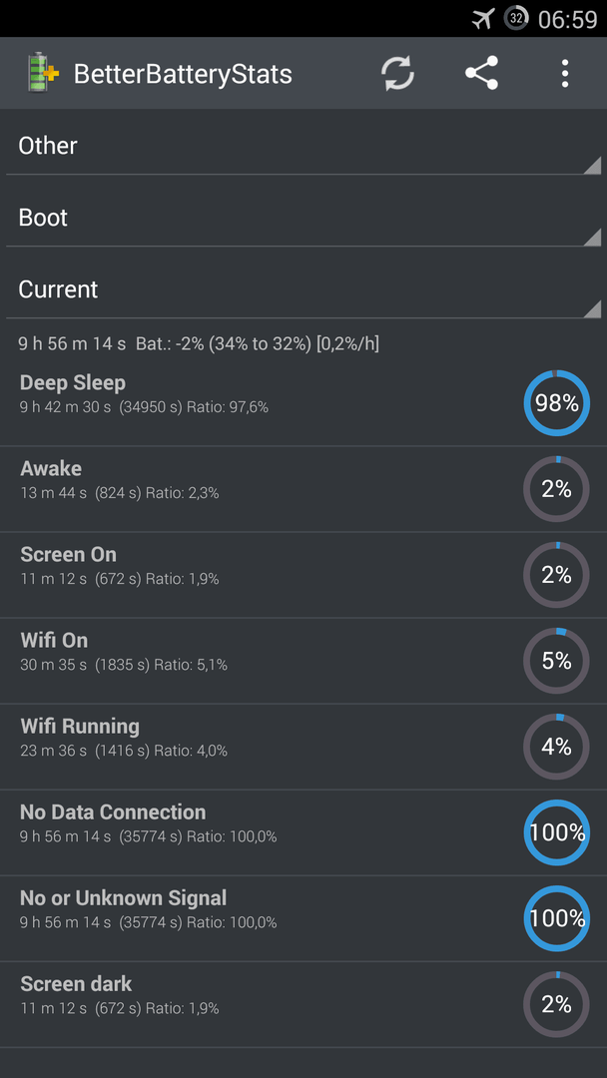Open the No Data Connection entry
The height and width of the screenshot is (1078, 607).
(303, 832)
